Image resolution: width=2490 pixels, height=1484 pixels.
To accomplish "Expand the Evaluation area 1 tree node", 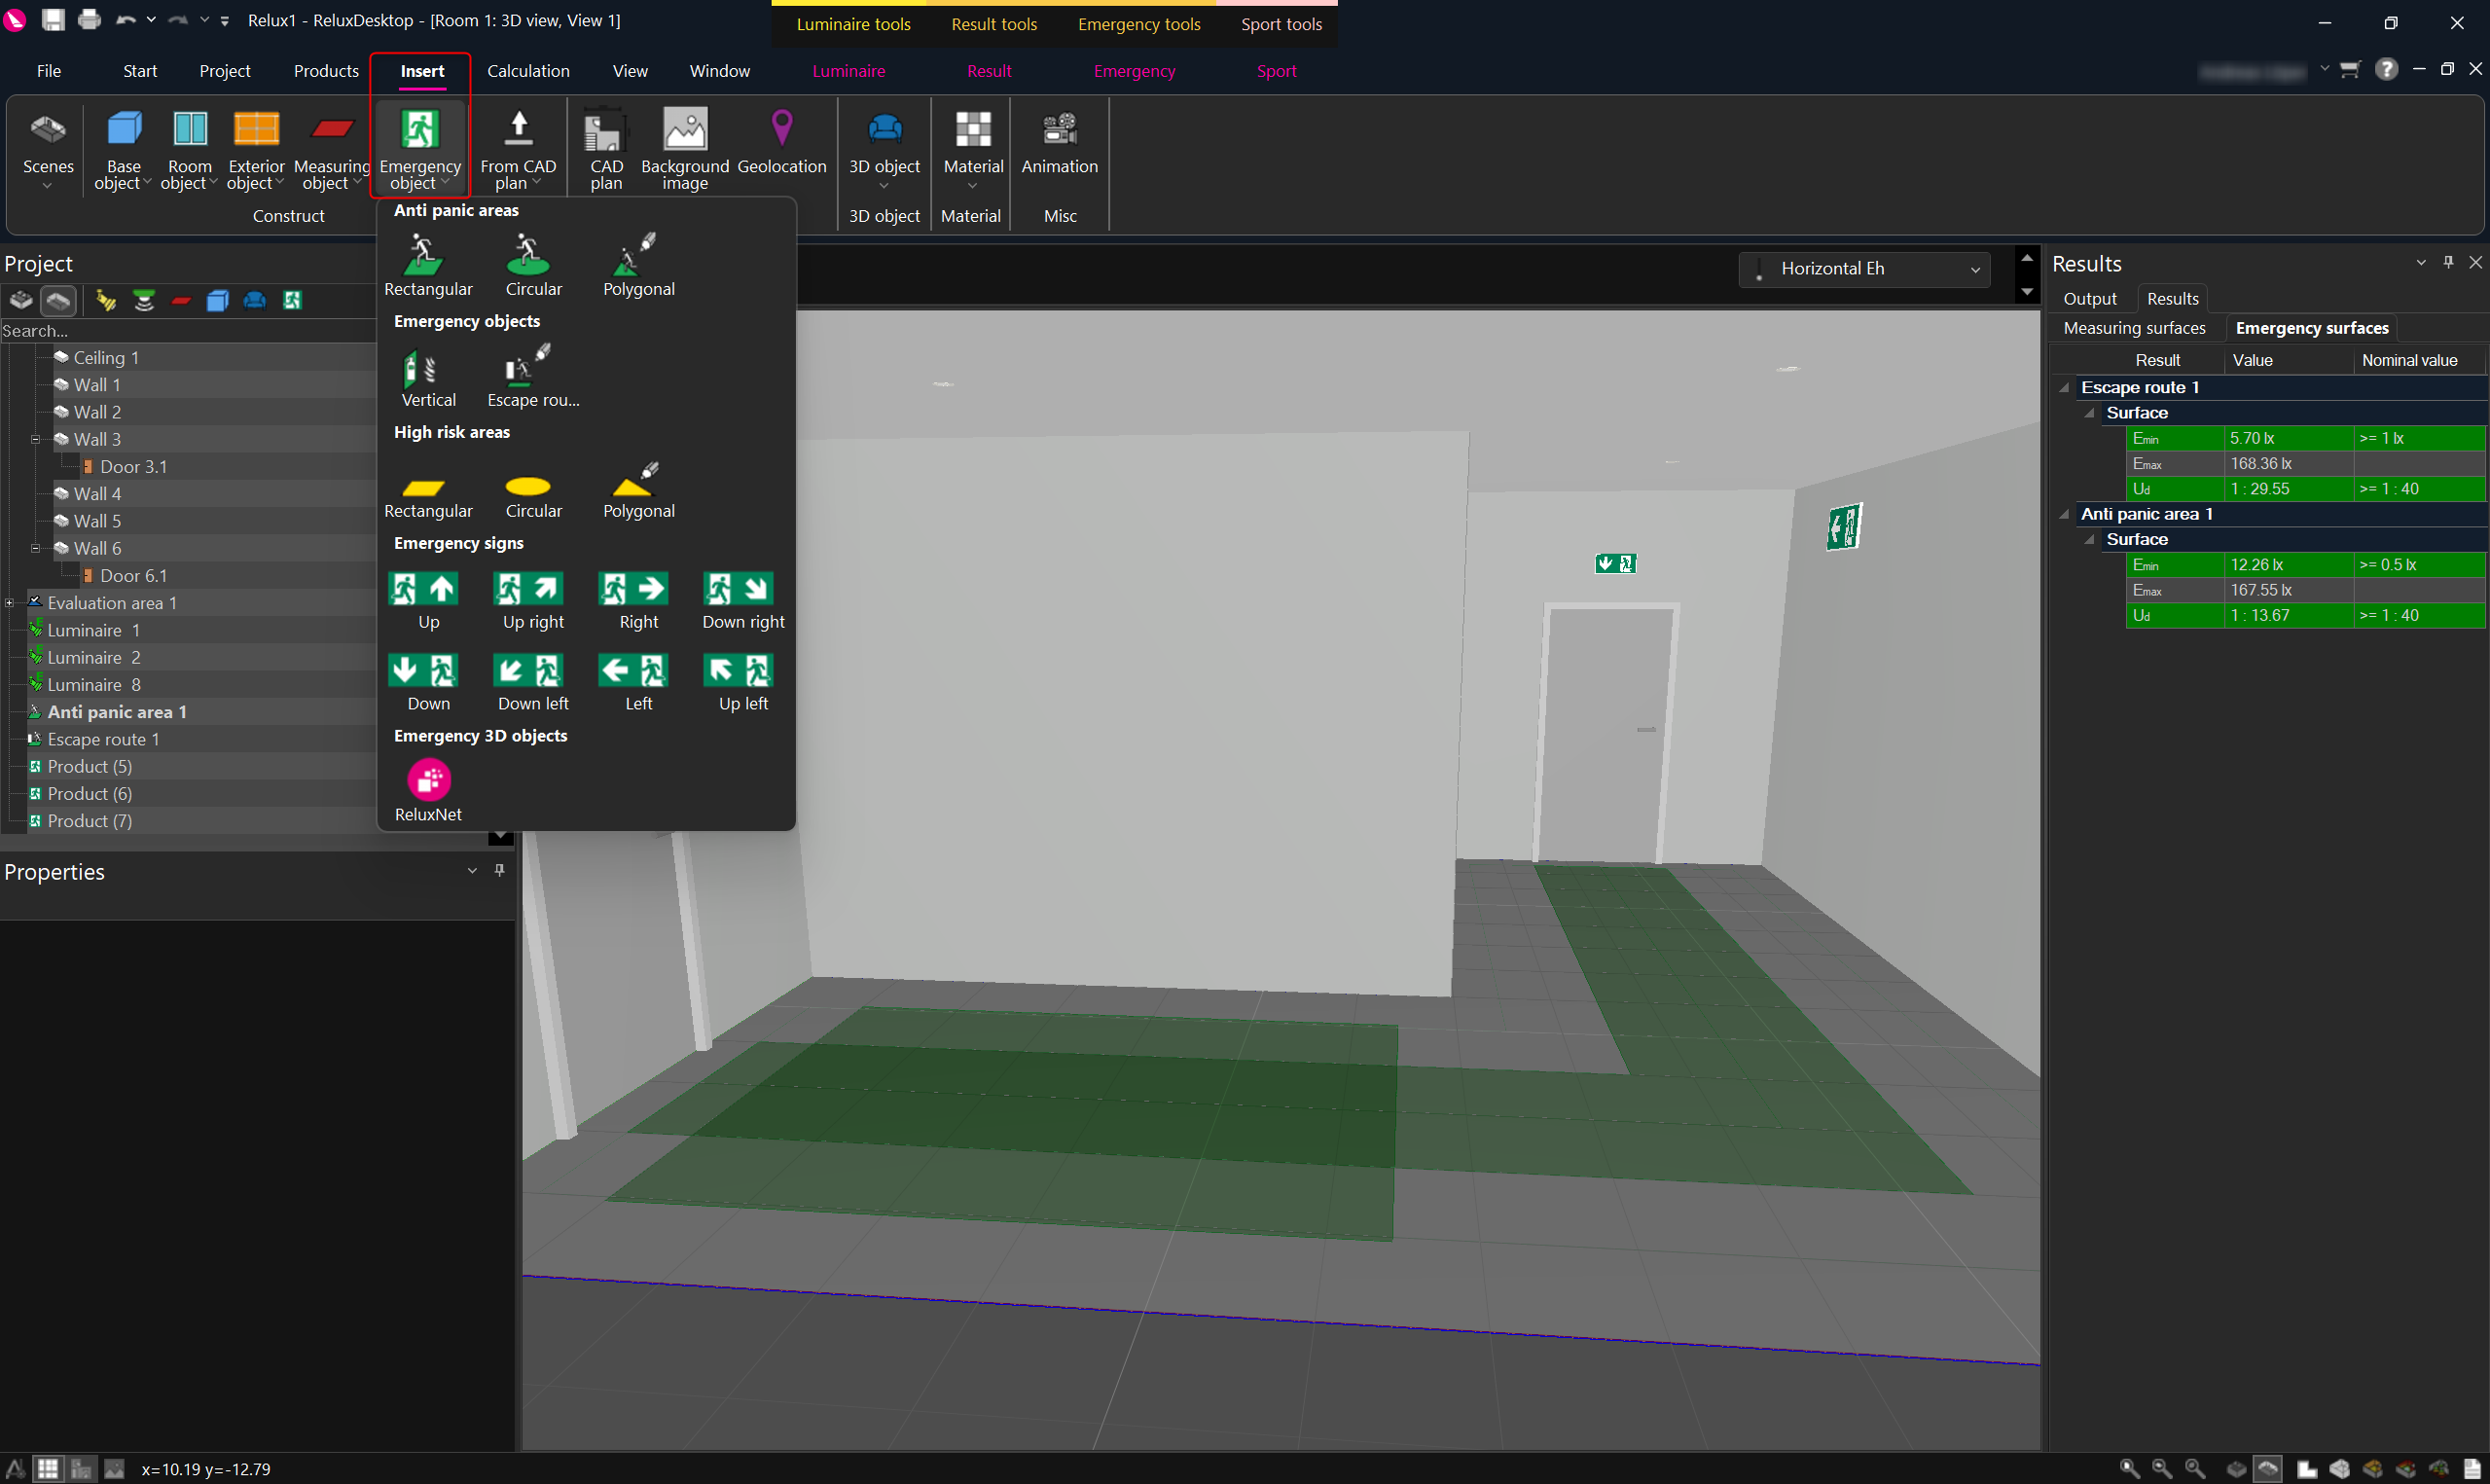I will (x=9, y=603).
